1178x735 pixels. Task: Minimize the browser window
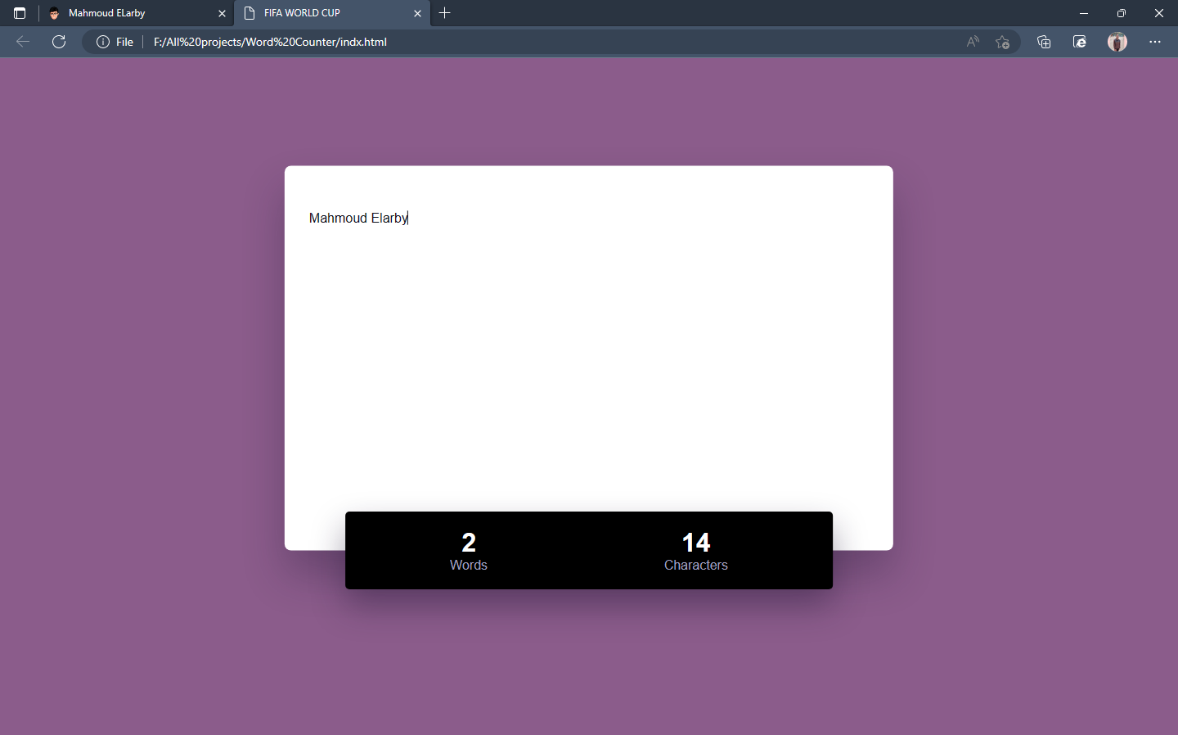pyautogui.click(x=1083, y=13)
